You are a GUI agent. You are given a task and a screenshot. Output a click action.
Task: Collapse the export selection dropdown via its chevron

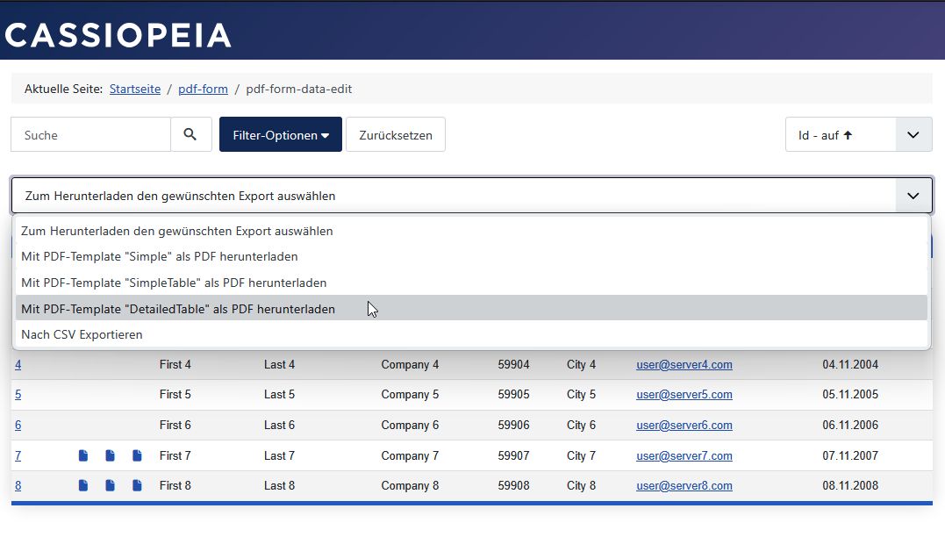(912, 195)
